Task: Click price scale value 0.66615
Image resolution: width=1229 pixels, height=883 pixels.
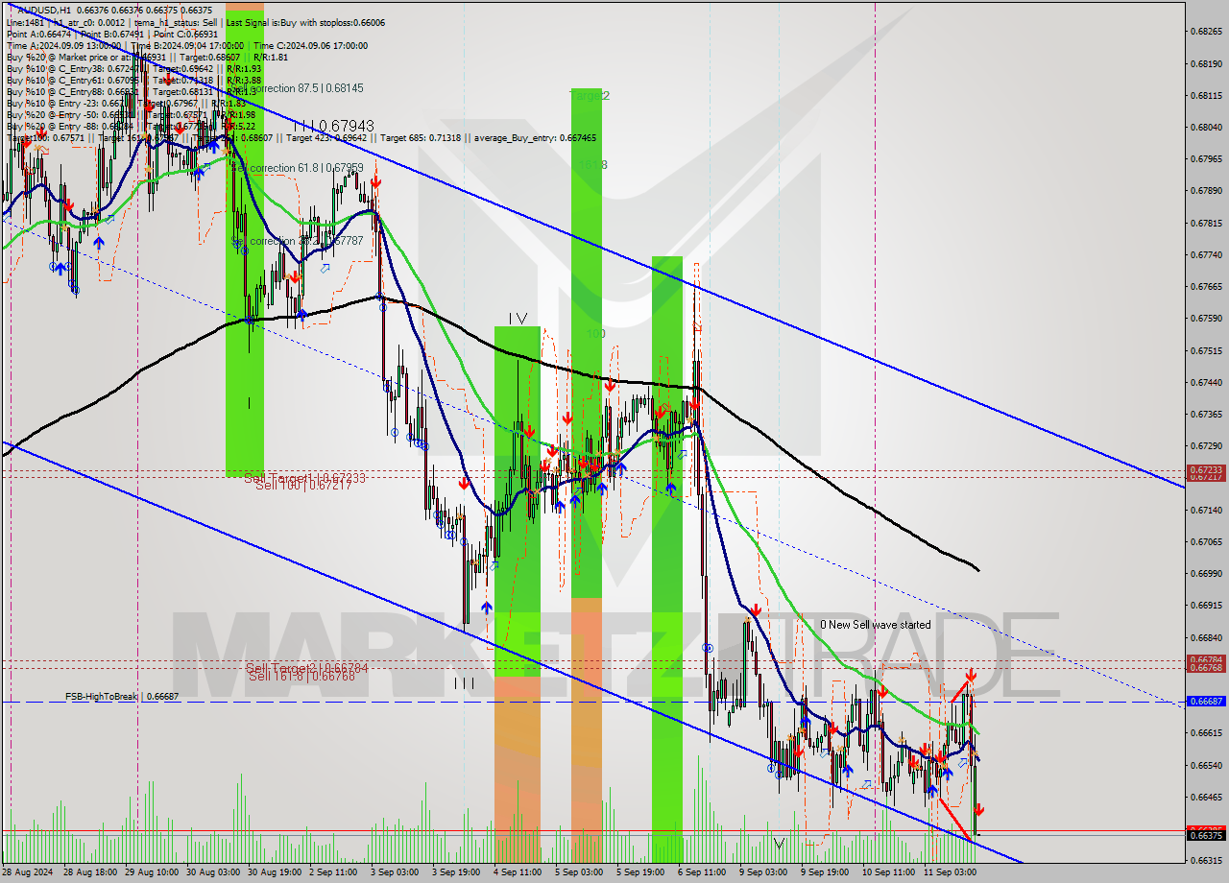Action: 1207,732
